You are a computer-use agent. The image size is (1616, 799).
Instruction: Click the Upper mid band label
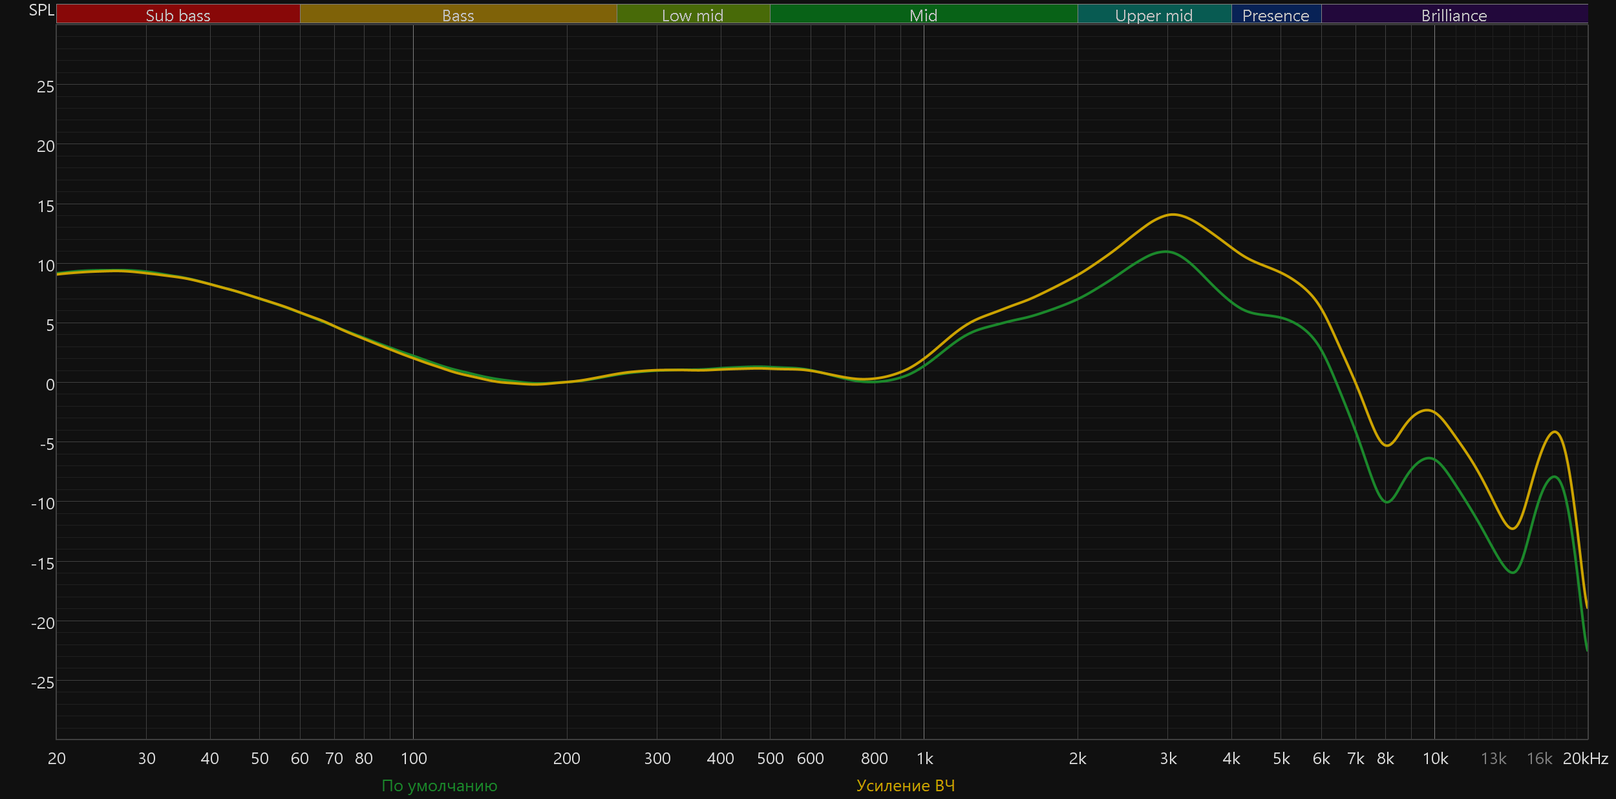[1154, 15]
